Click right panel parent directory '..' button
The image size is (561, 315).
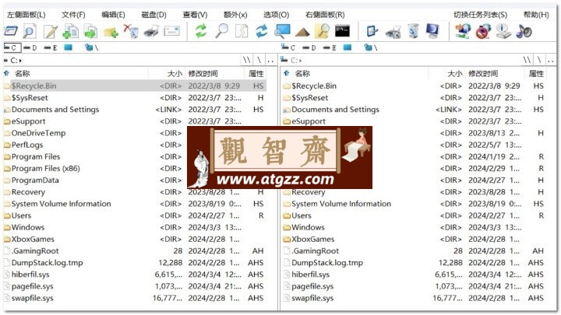tap(551, 61)
